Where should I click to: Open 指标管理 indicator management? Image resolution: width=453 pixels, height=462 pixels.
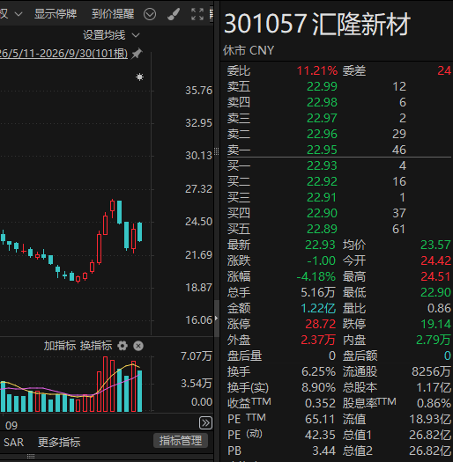point(181,441)
